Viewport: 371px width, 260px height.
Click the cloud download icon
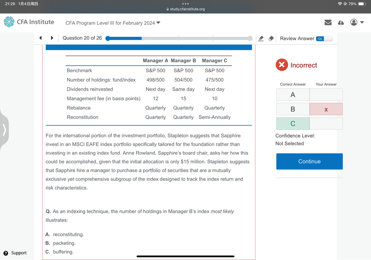[x=341, y=23]
